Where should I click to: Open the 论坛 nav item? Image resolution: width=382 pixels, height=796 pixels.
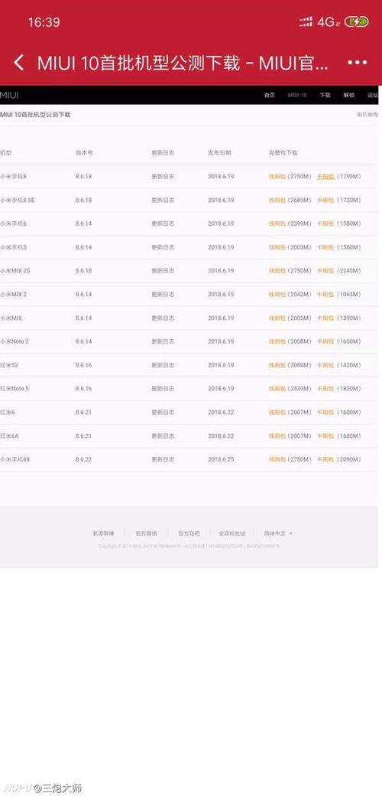tap(373, 95)
